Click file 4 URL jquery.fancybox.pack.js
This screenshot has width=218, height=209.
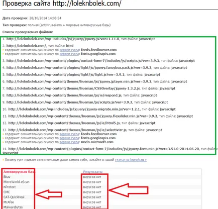point(79,68)
